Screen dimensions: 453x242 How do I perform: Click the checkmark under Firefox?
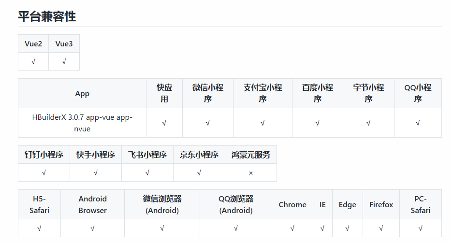click(x=381, y=228)
